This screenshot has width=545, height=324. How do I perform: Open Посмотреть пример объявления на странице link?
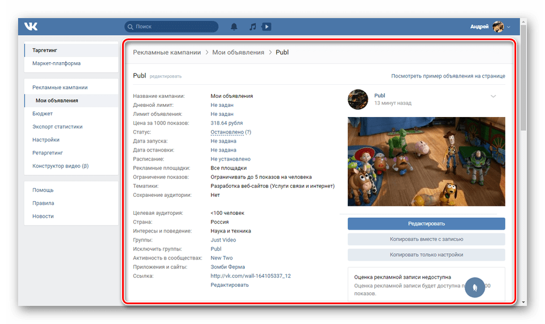(448, 76)
